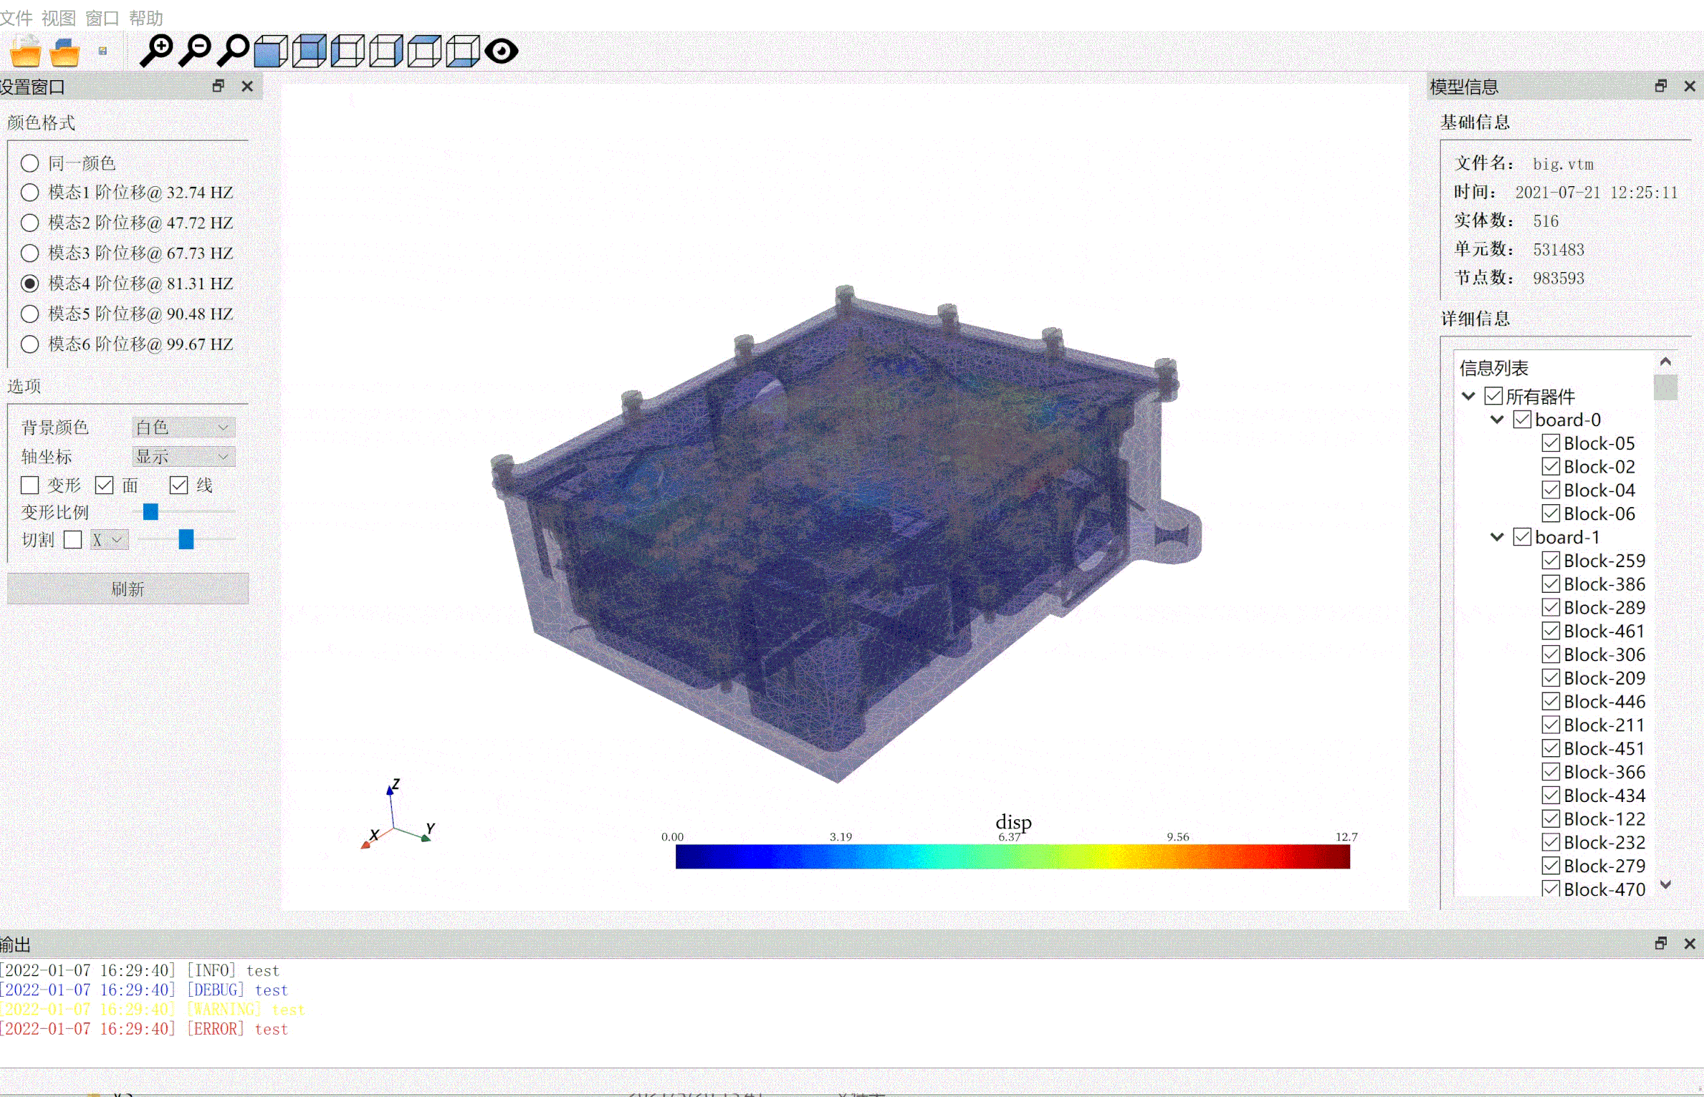Click the top view cube icon

click(424, 52)
